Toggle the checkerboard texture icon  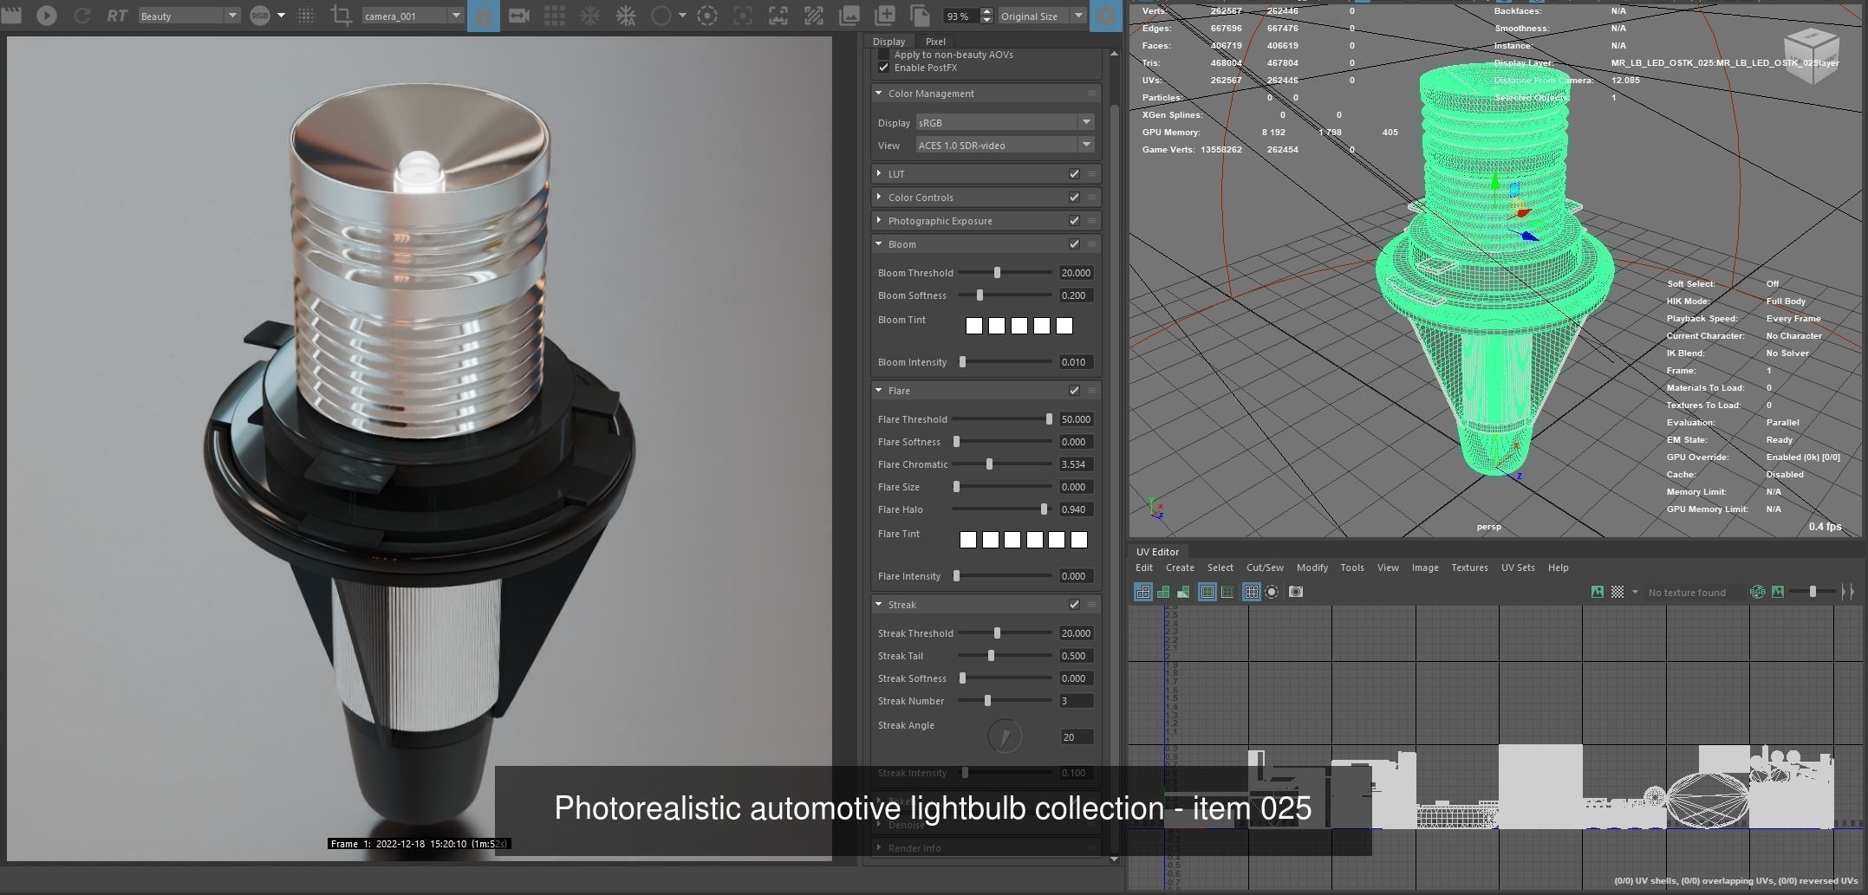1617,592
